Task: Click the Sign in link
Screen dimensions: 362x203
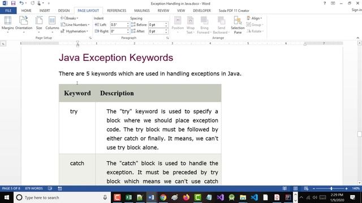Action: (356, 10)
